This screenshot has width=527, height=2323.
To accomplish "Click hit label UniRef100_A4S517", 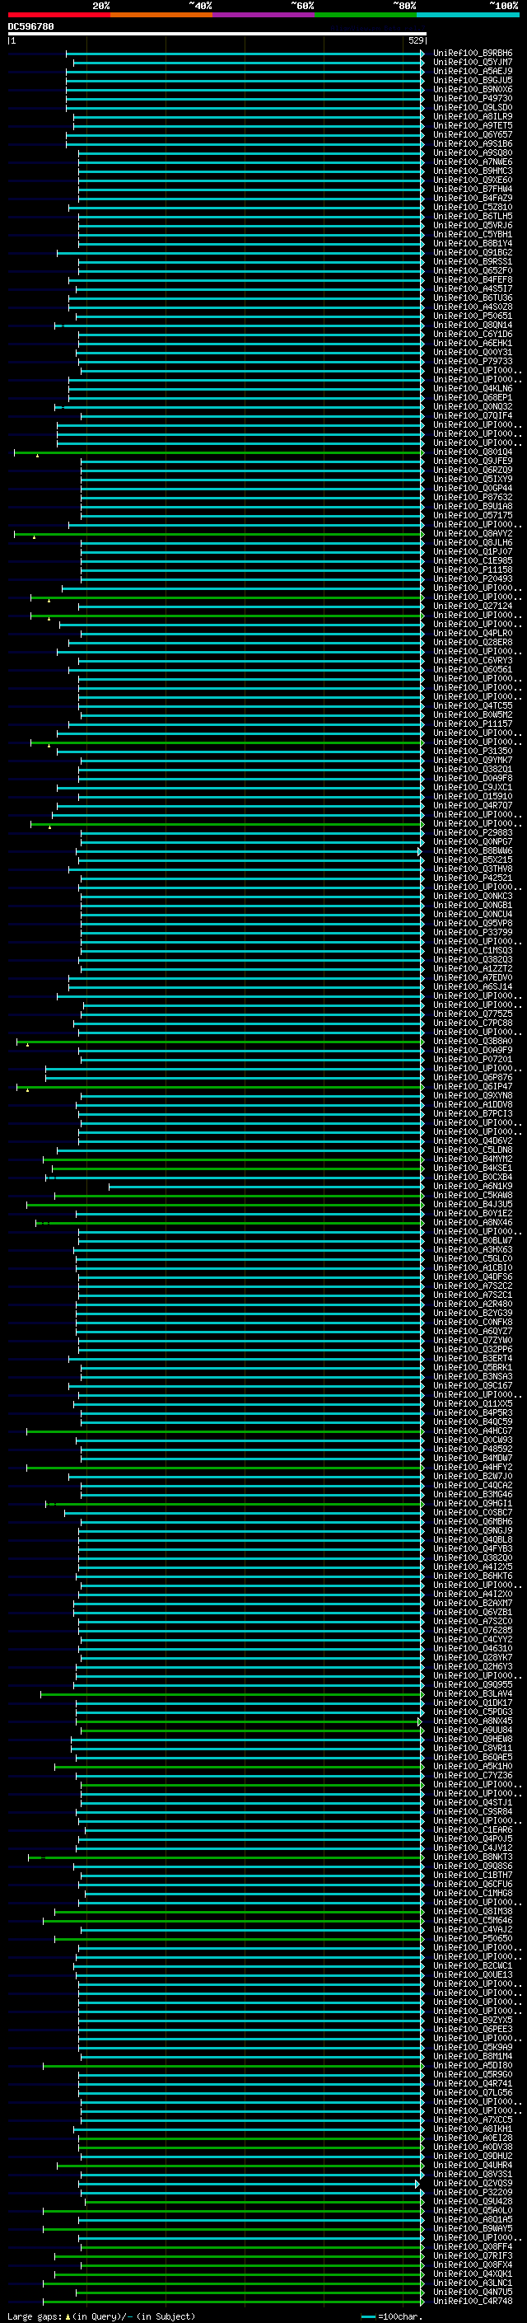I will [473, 289].
